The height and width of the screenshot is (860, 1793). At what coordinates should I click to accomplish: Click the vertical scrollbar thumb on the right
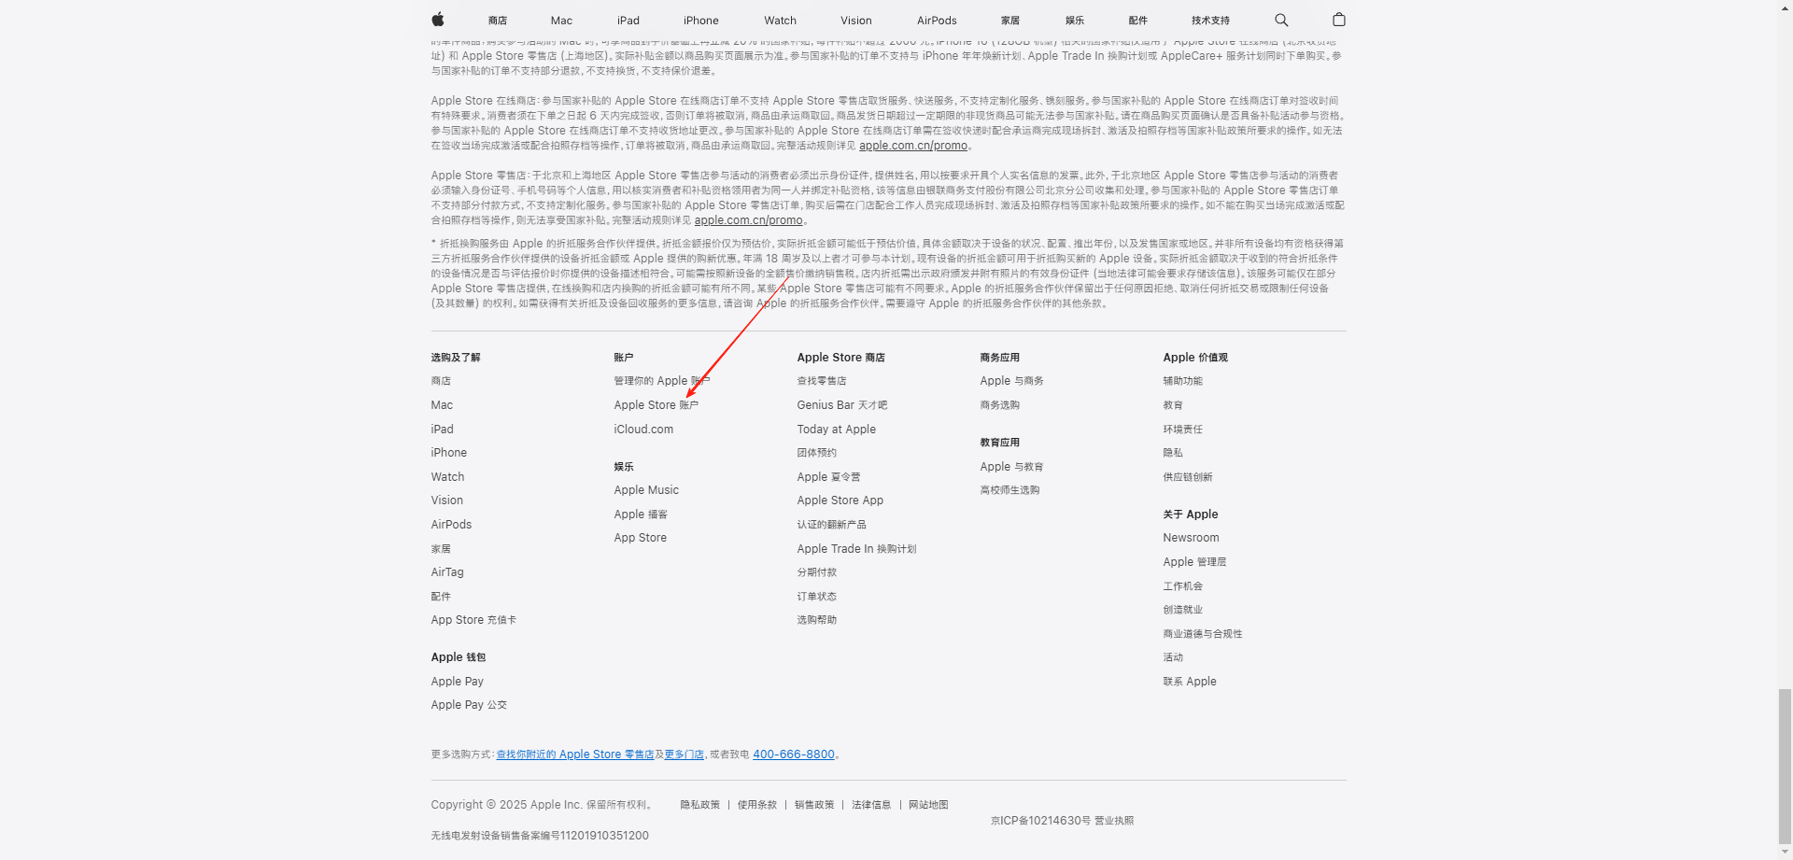[x=1785, y=766]
